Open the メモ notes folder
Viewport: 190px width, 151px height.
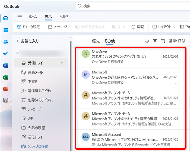(x=41, y=118)
